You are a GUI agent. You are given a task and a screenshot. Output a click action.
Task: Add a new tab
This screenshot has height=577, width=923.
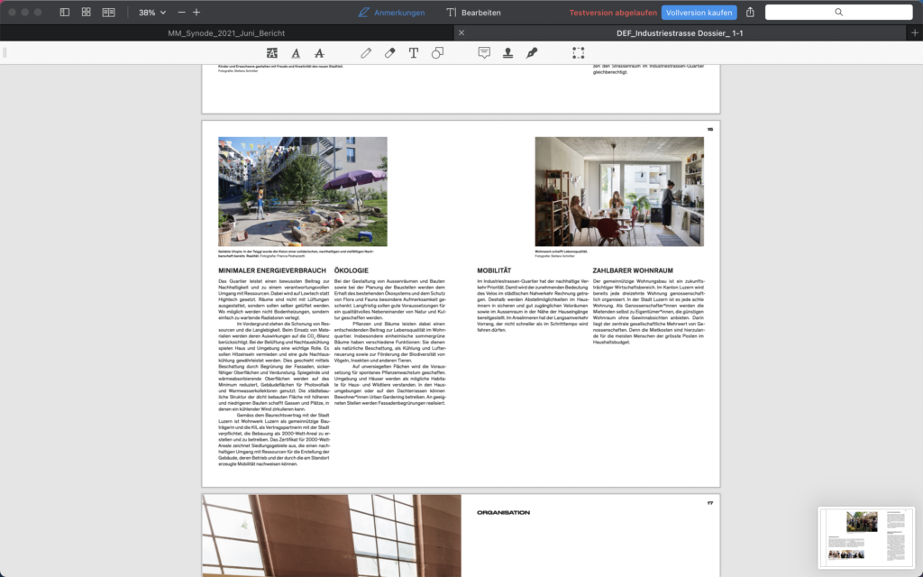[x=914, y=32]
